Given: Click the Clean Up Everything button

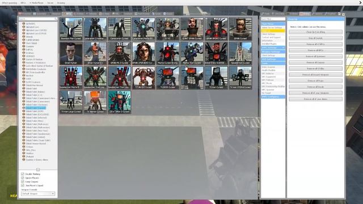Looking at the screenshot, I should click(x=315, y=32).
